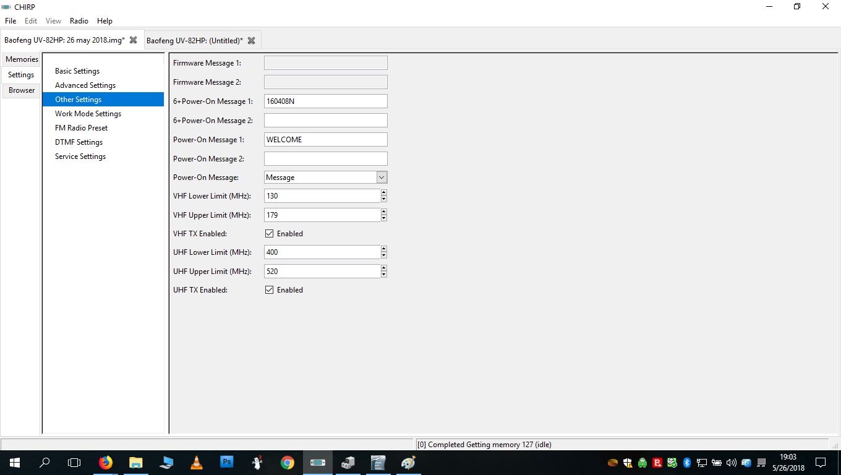Decrease the UHF Upper Limit value
The image size is (841, 475).
click(383, 275)
